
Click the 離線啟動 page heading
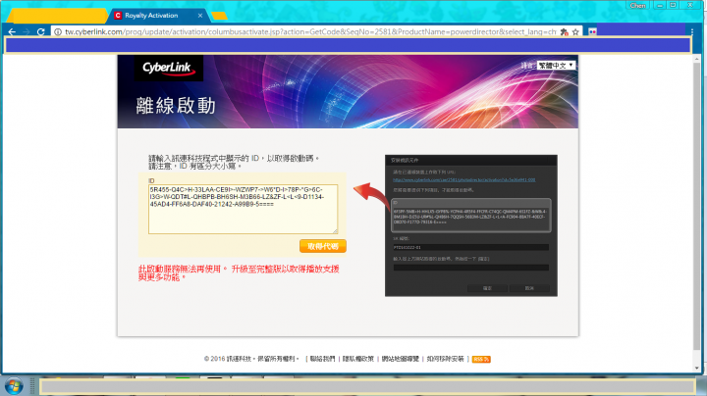[x=176, y=106]
